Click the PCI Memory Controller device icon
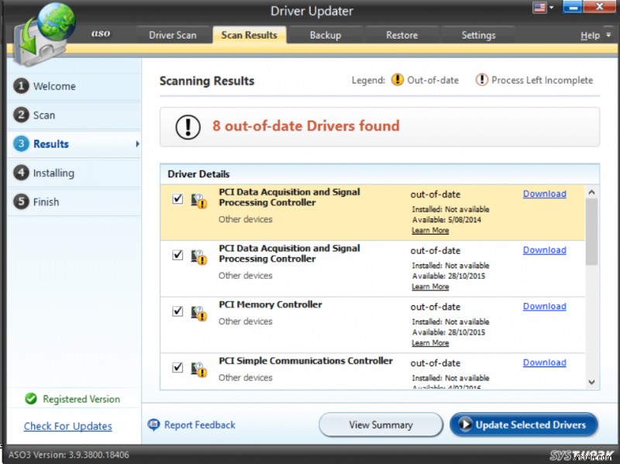620x464 pixels. 199,314
